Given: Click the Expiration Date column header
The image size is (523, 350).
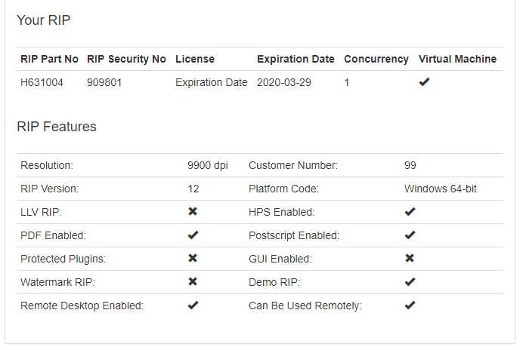Looking at the screenshot, I should point(296,59).
